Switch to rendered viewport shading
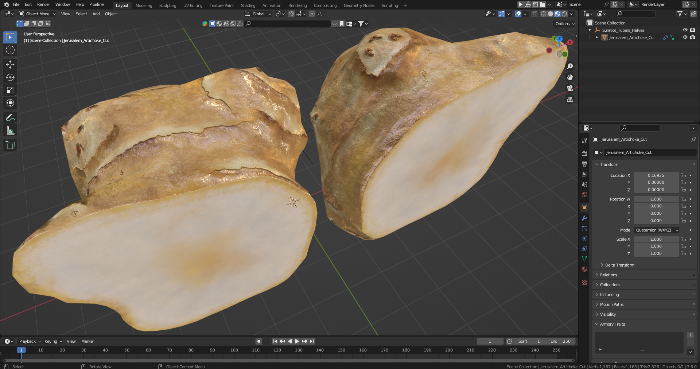The width and height of the screenshot is (700, 369). point(564,14)
